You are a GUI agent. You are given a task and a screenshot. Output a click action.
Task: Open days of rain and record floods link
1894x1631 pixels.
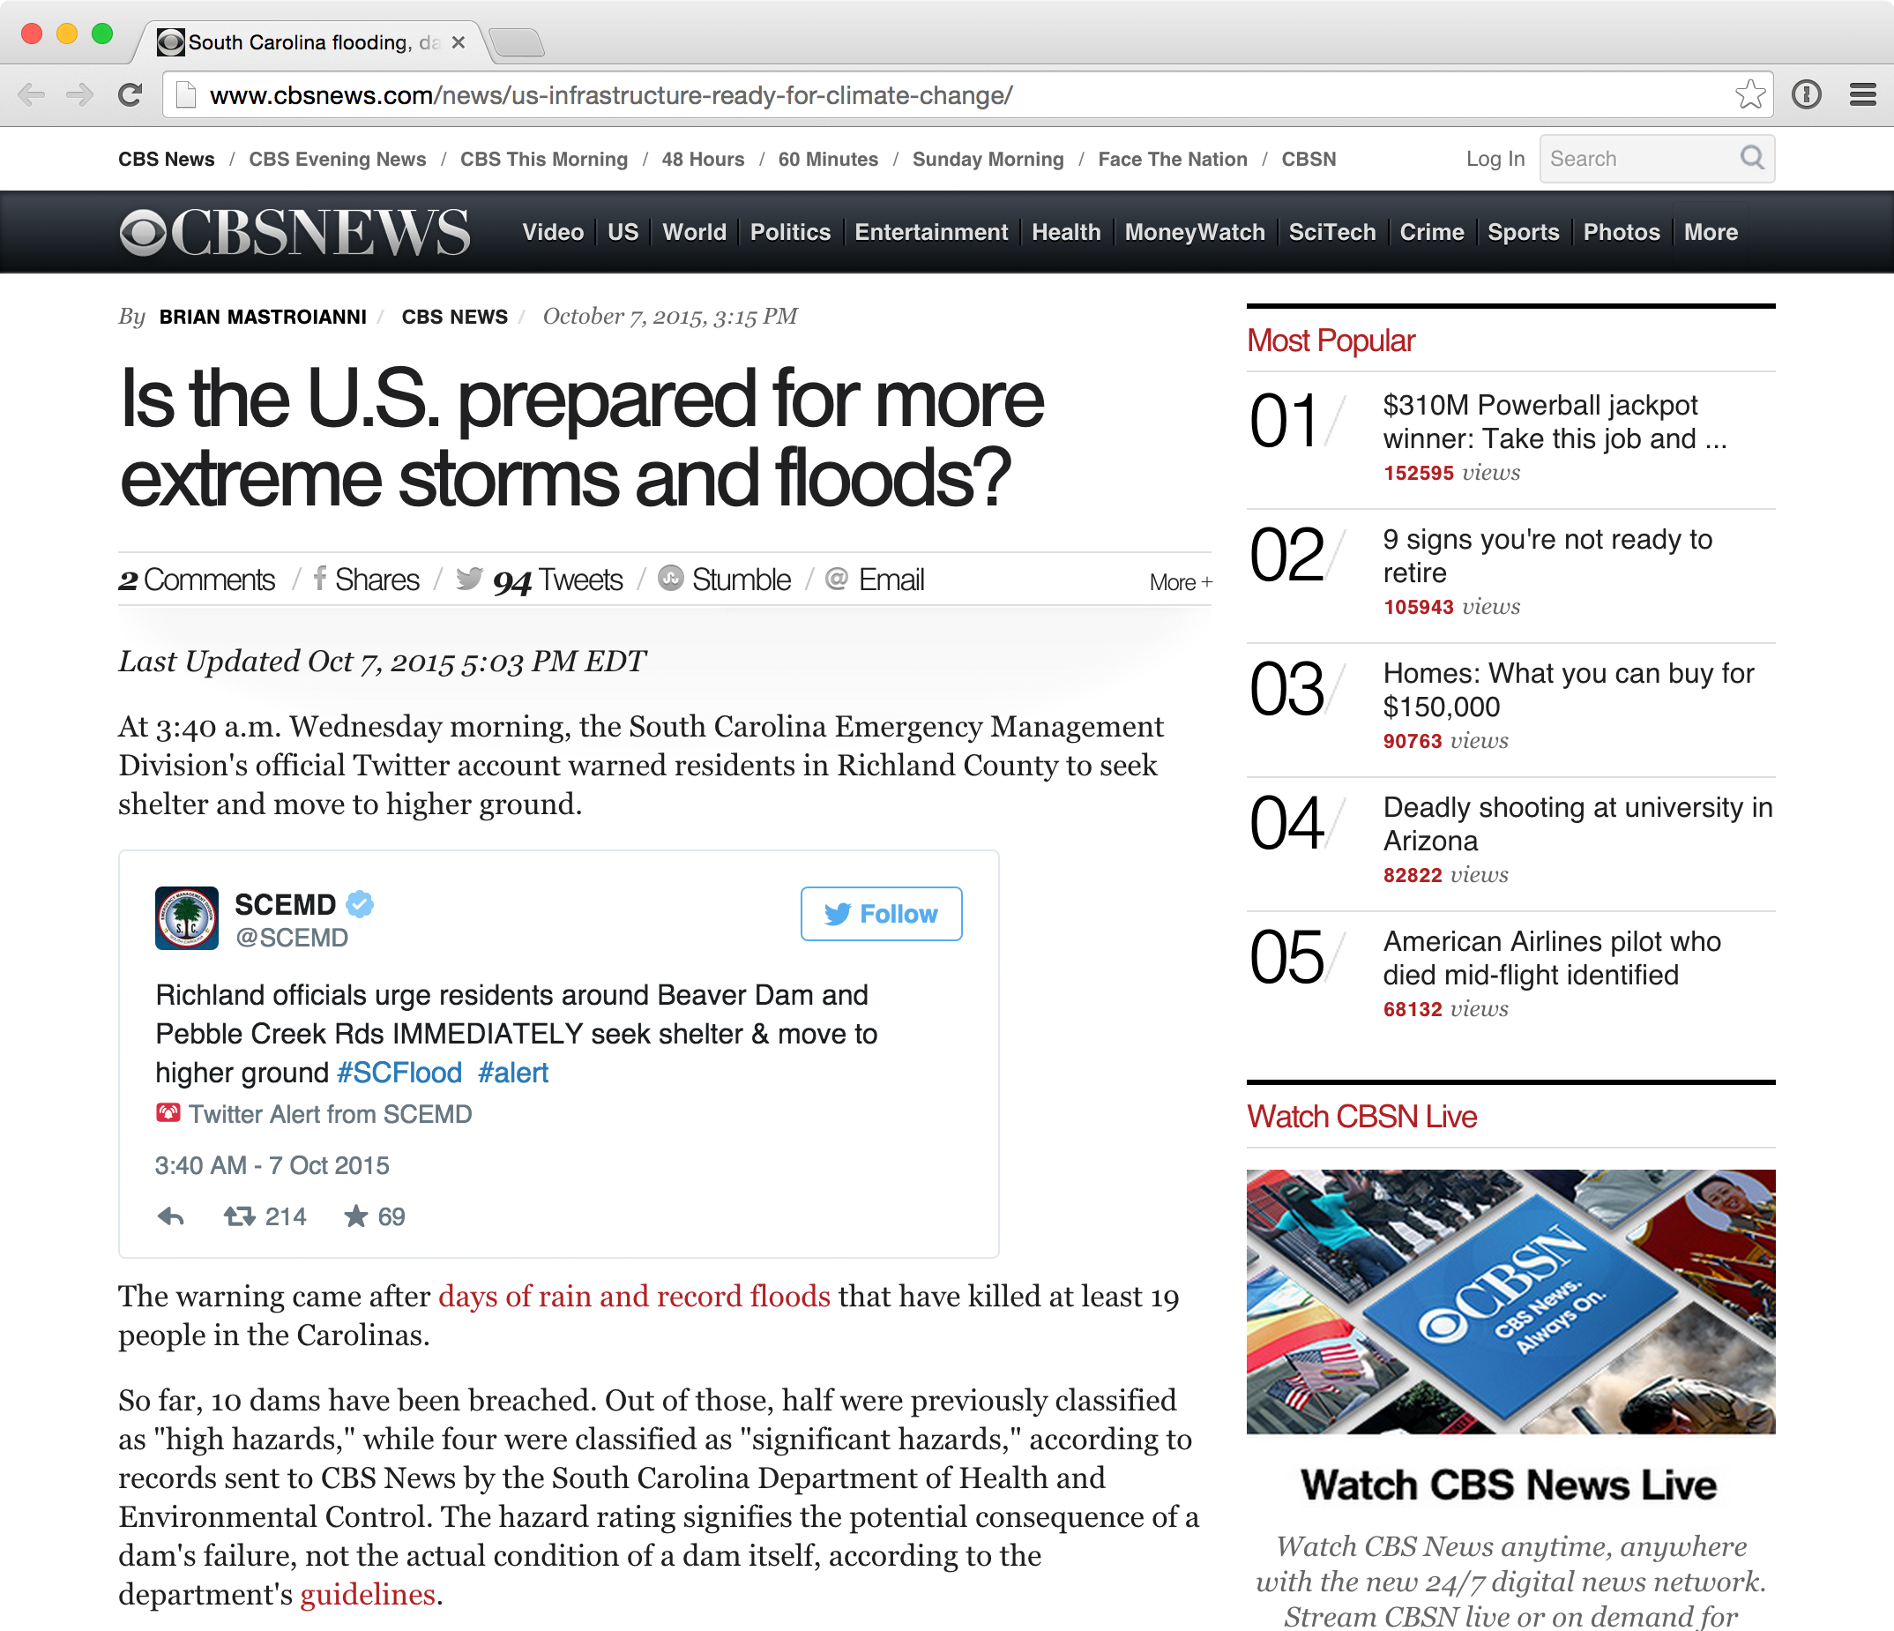(x=634, y=1297)
